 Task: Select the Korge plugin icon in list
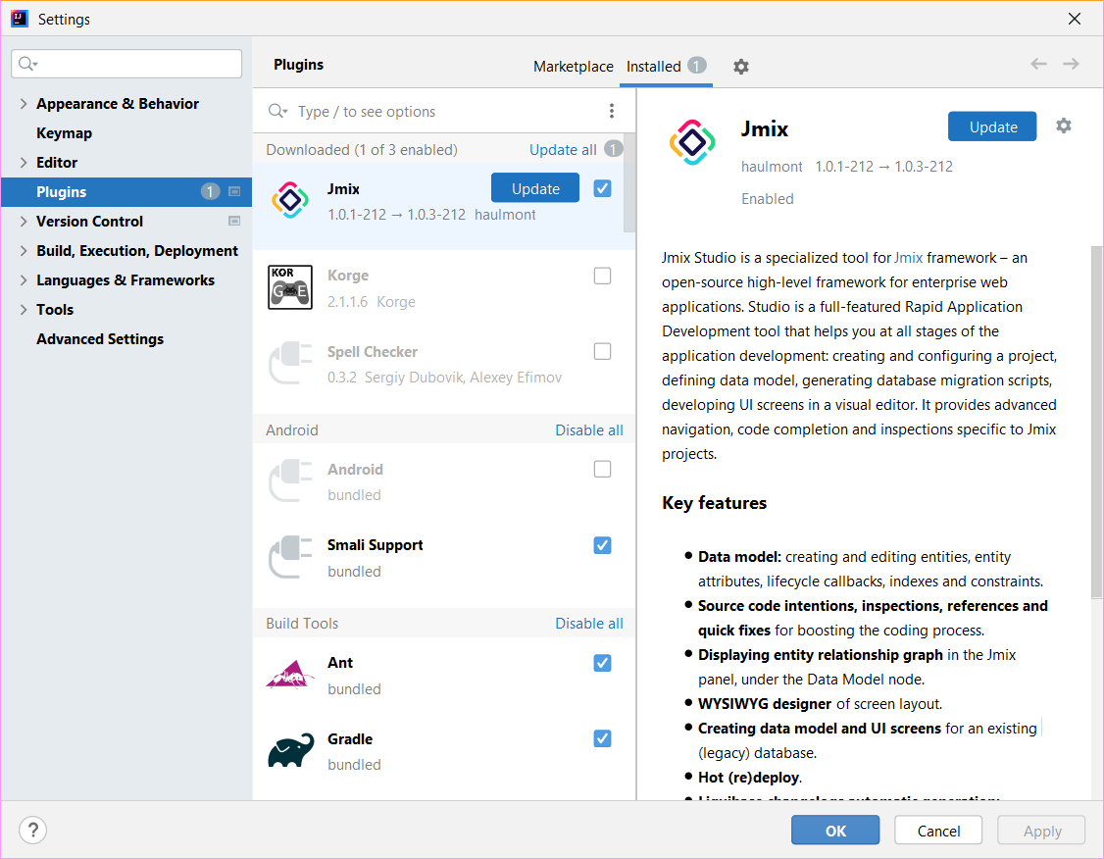290,287
